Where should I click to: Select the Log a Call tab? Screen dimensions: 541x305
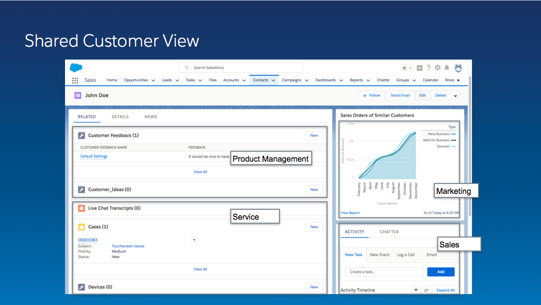pyautogui.click(x=406, y=255)
